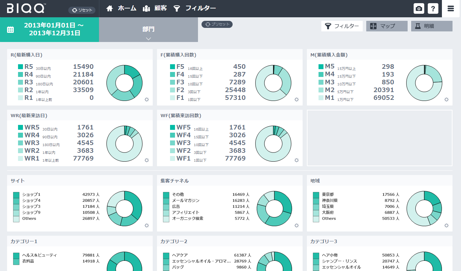Image resolution: width=461 pixels, height=271 pixels.
Task: Click the プリセット button
Action: 217,24
